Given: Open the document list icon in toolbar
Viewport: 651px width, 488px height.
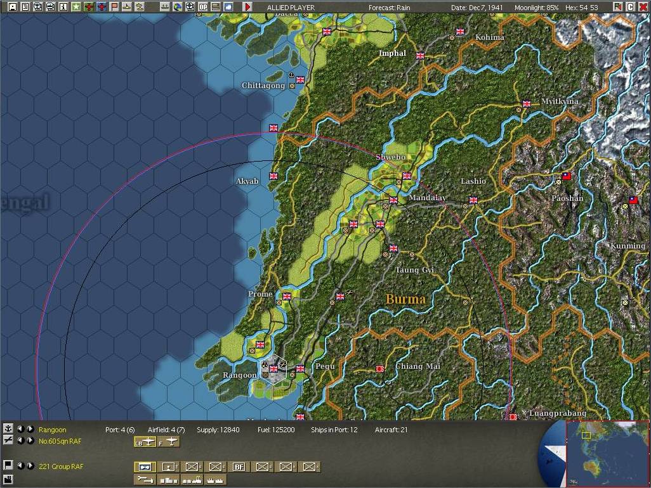Looking at the screenshot, I should pos(25,6).
